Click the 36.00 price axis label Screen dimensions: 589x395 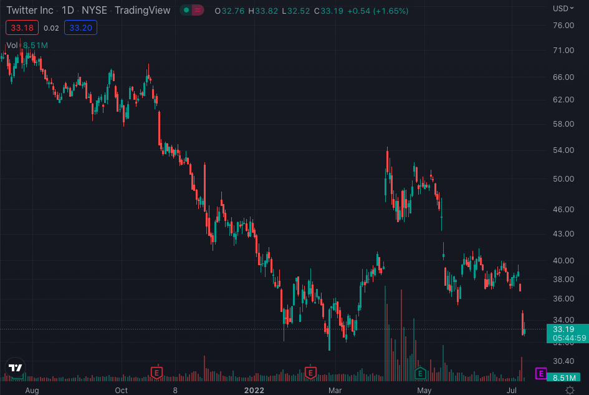coord(563,298)
